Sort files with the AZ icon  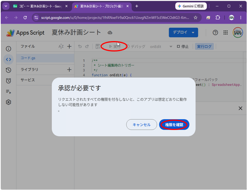(61, 46)
